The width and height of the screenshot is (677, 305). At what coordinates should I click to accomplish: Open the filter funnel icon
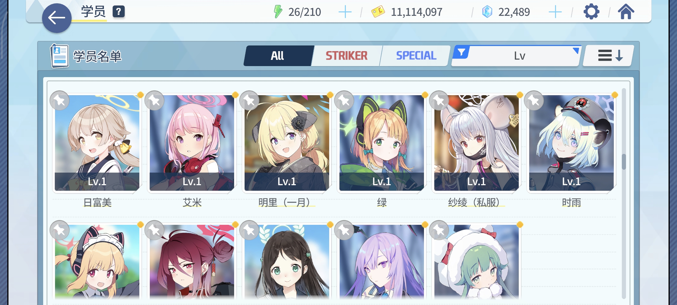click(x=461, y=53)
